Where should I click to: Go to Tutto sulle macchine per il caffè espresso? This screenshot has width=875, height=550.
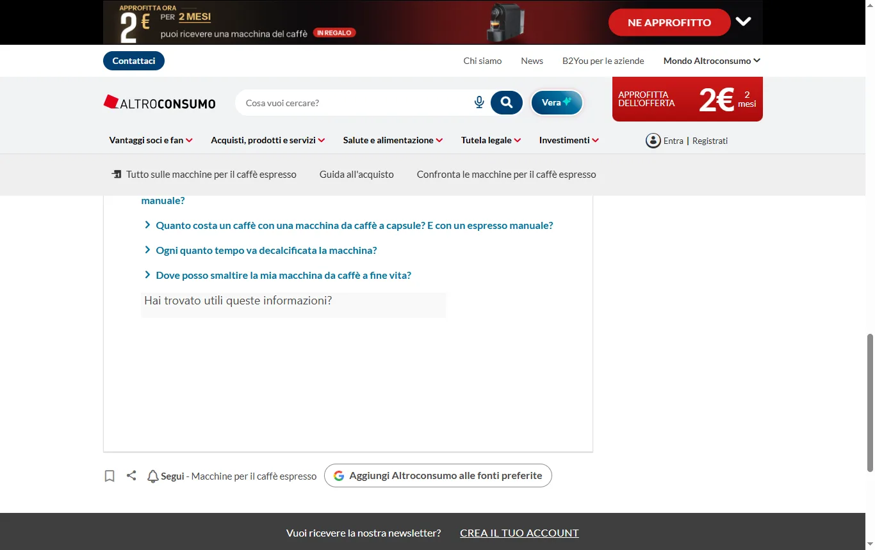point(204,174)
